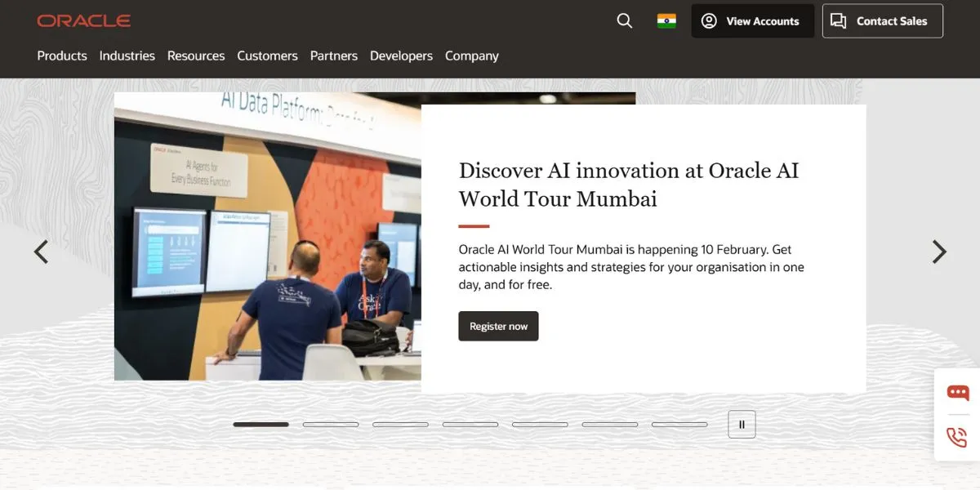The width and height of the screenshot is (980, 490).
Task: Advance carousel with right arrow
Action: pos(939,252)
